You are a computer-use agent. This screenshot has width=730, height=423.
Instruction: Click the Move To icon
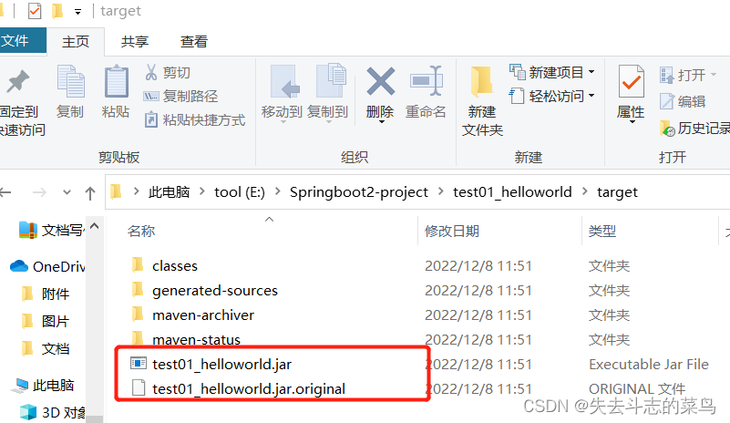284,81
